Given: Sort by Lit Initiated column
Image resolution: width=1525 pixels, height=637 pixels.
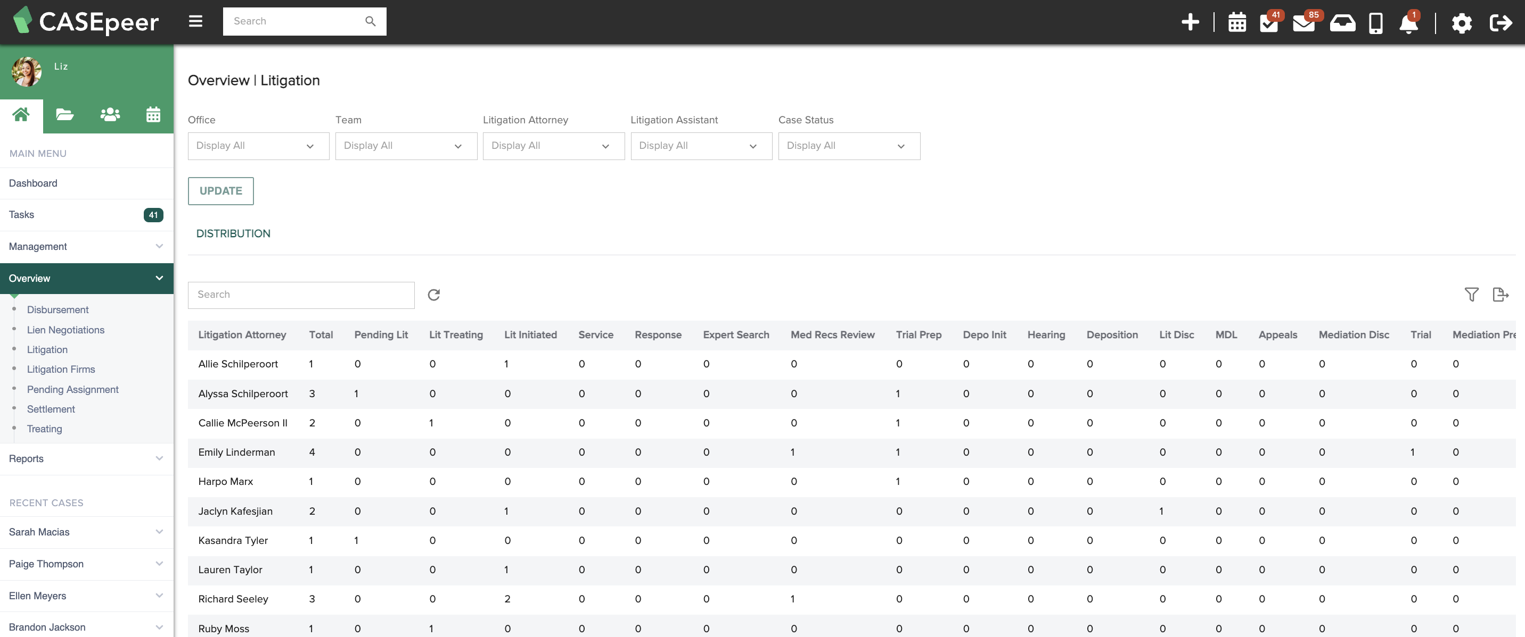Looking at the screenshot, I should click(x=530, y=335).
